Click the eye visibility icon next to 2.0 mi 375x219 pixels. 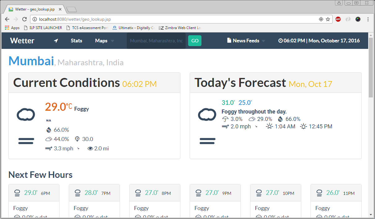click(90, 148)
